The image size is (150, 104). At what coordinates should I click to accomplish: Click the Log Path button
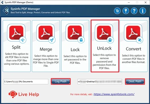pyautogui.click(x=61, y=81)
